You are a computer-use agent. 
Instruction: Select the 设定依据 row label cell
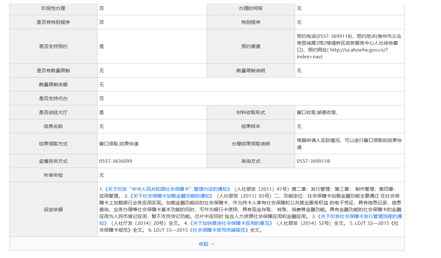tap(53, 209)
